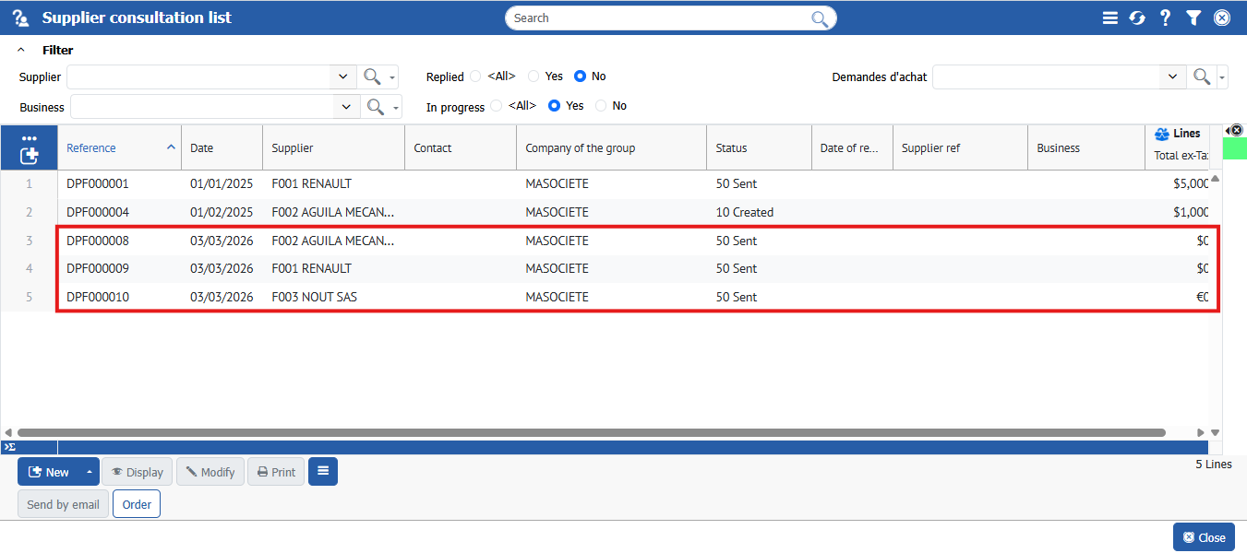Viewport: 1247px width, 553px height.
Task: Select Replied '<All>' radio button
Action: tap(475, 76)
